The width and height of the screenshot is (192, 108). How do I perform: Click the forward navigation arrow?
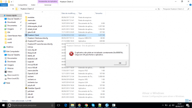click(x=7, y=9)
